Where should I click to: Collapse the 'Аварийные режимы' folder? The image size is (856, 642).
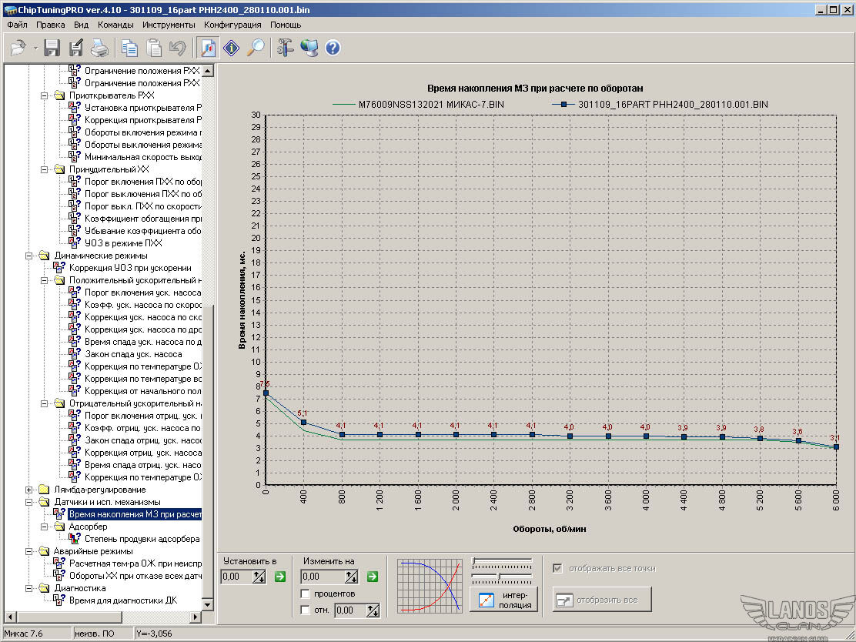coord(29,551)
